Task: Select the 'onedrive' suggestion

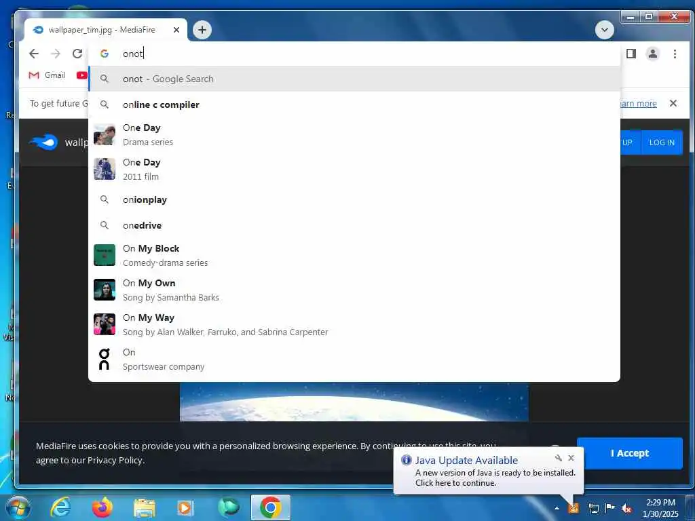Action: point(354,225)
